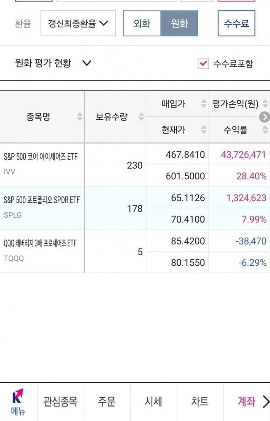
Task: Sort by 보유수량 column arrows
Action: click(141, 117)
